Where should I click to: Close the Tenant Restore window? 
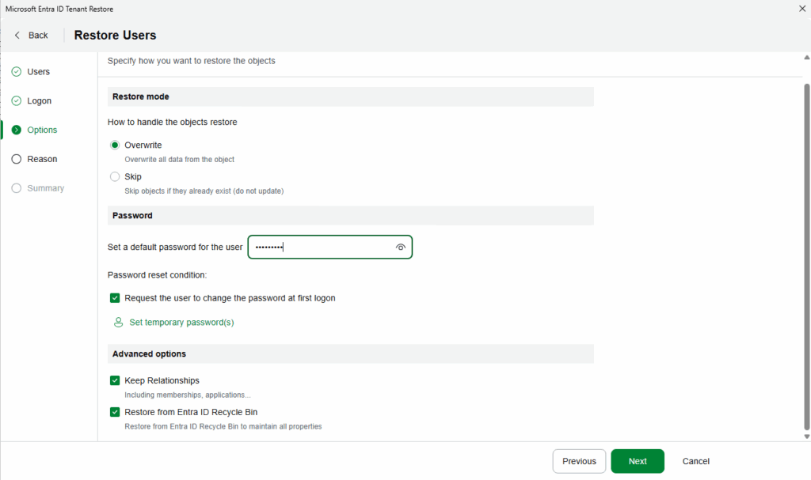802,8
